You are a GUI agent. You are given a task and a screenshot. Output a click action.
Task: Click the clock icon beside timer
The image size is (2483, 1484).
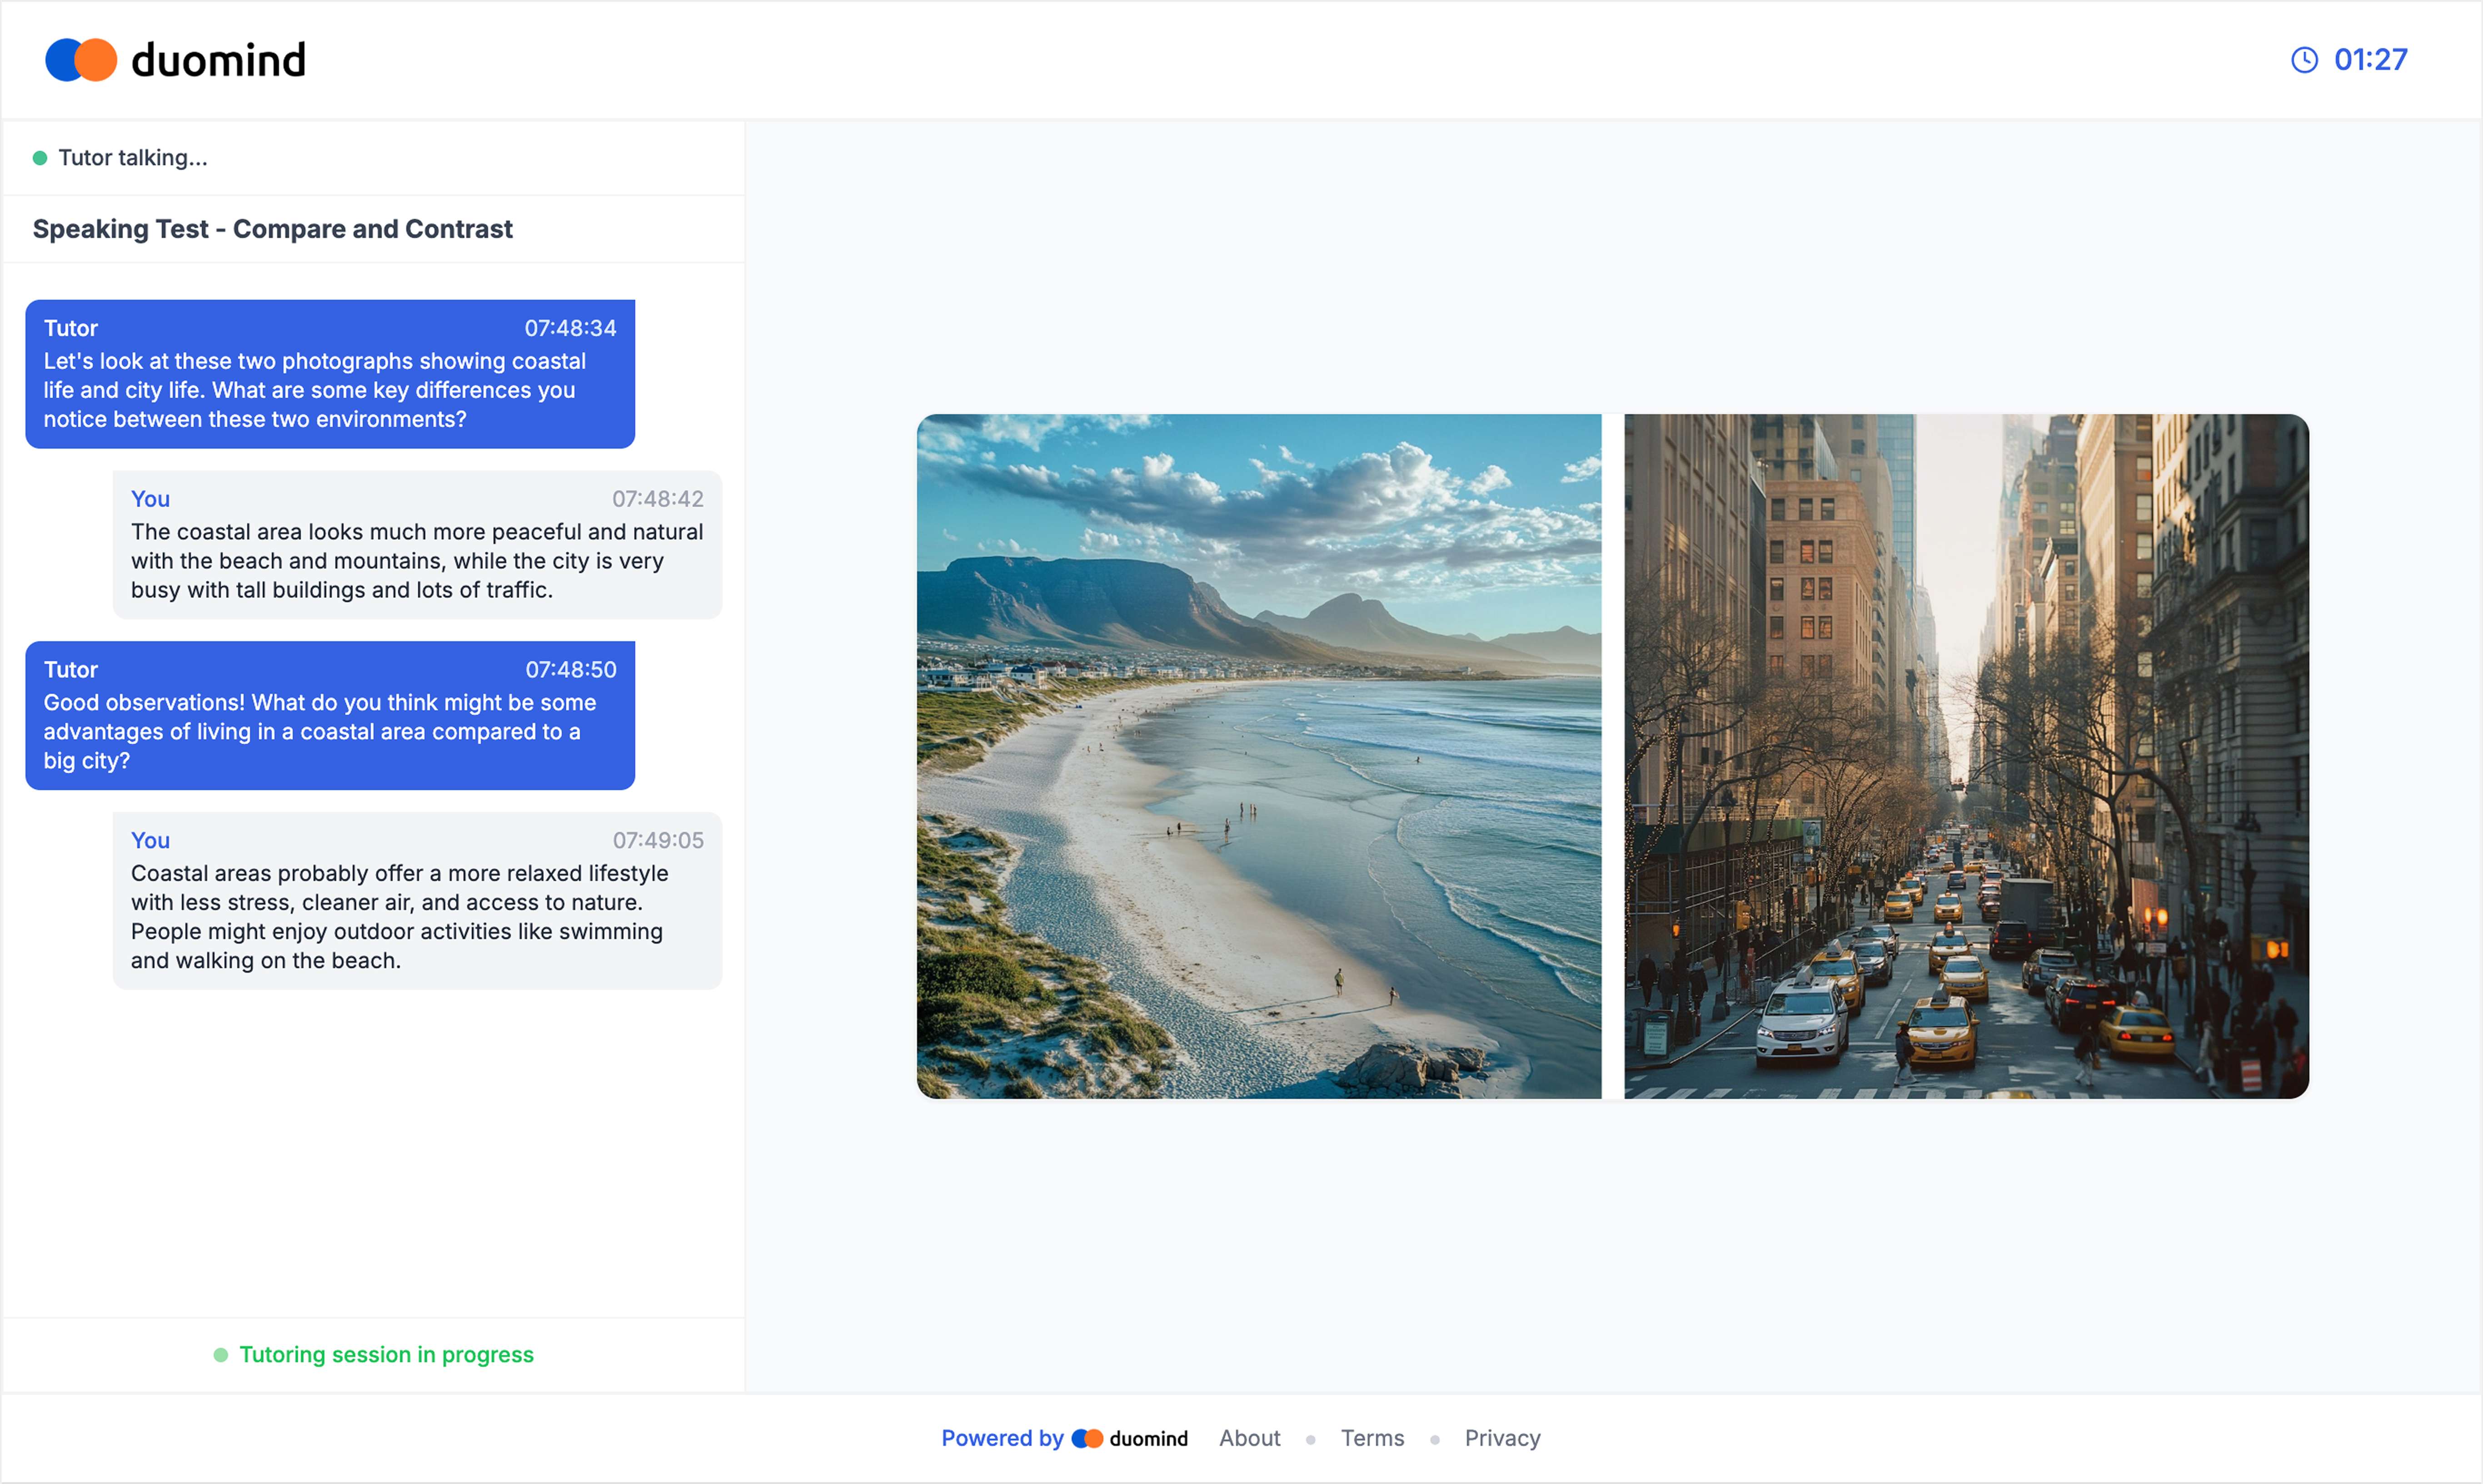(2304, 60)
